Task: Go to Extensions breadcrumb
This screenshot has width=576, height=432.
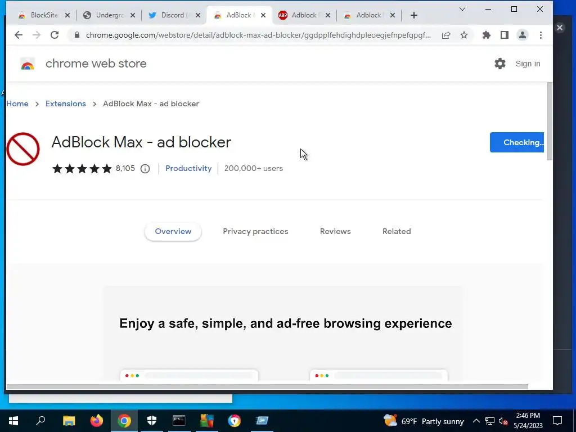Action: click(x=66, y=103)
